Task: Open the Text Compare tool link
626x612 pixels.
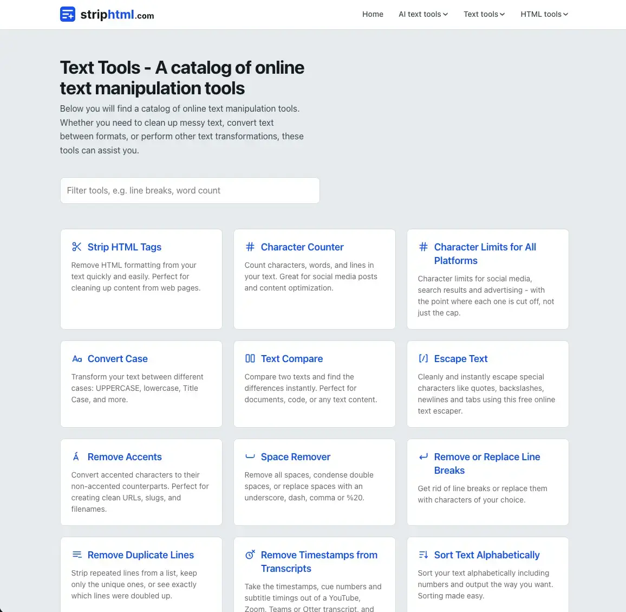Action: point(291,358)
